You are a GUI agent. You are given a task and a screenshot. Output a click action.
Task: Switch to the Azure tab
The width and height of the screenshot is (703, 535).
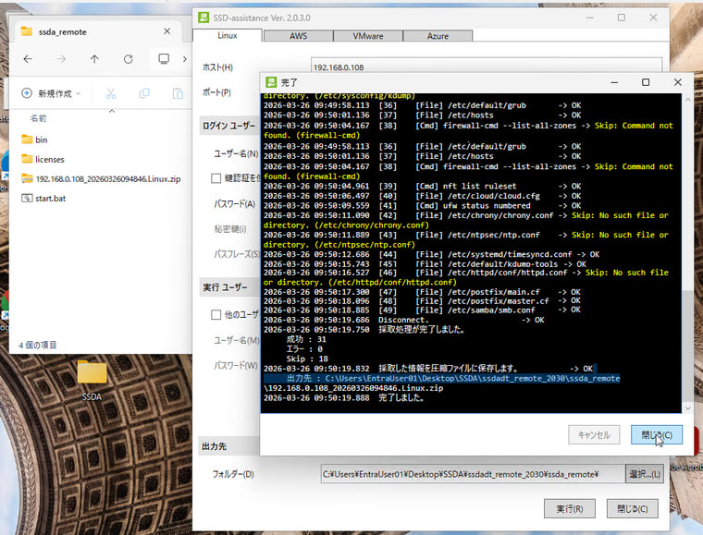(x=438, y=36)
